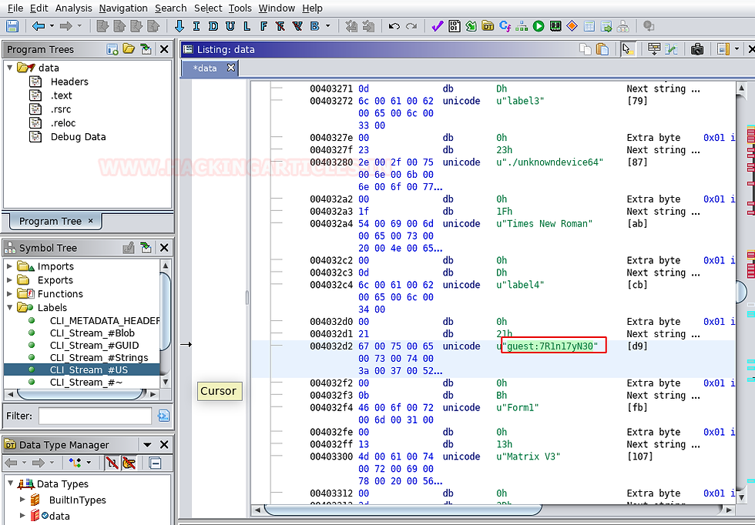Save the program with the floppy icon
The width and height of the screenshot is (755, 525).
tap(12, 26)
